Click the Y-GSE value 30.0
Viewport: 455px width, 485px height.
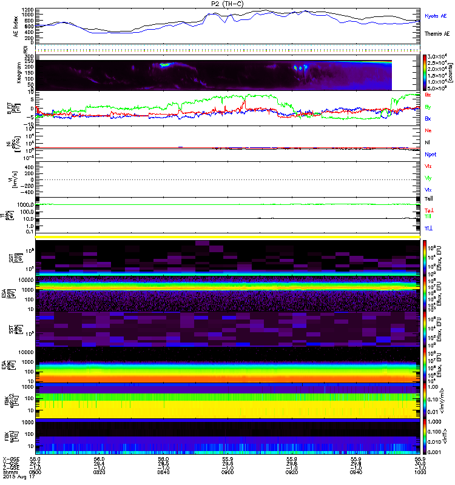(x=420, y=463)
